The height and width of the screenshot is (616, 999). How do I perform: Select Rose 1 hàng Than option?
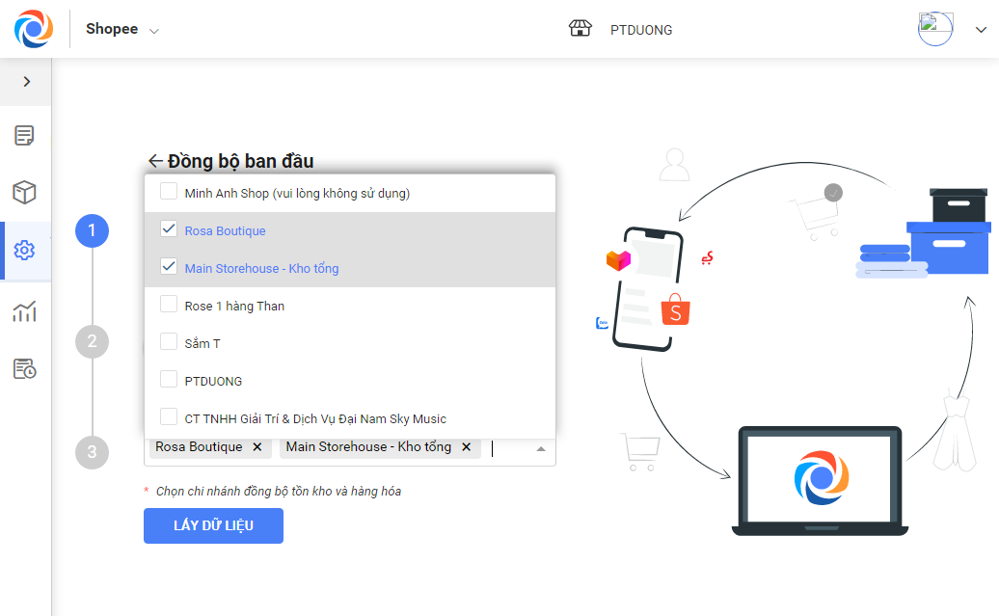pos(234,306)
